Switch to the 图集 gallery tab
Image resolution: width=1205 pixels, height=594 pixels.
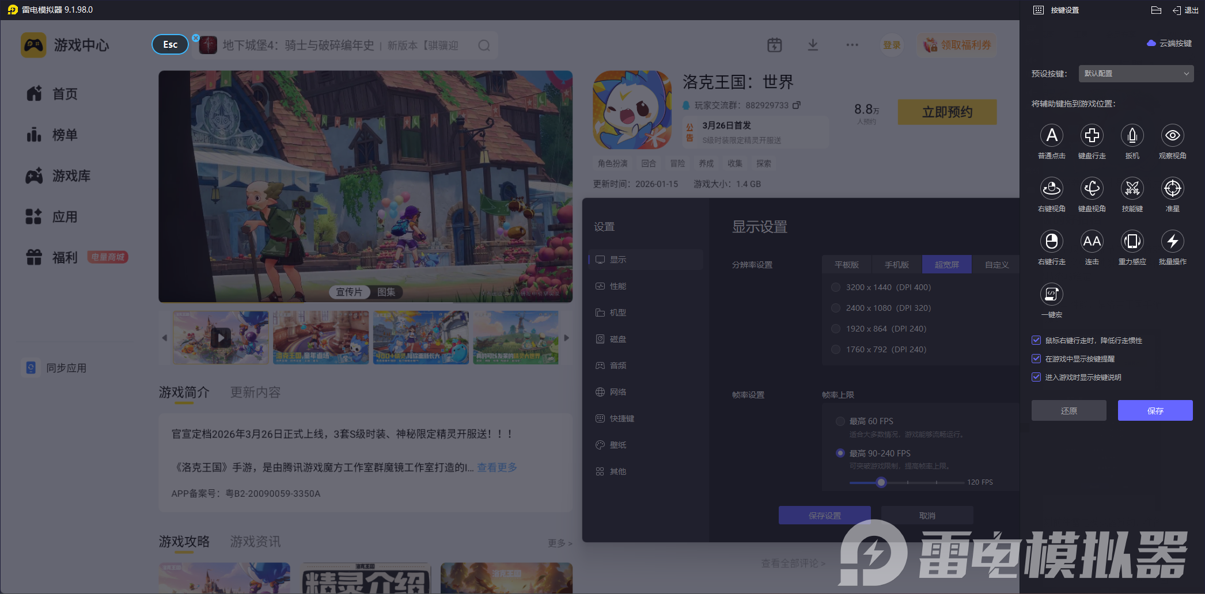pyautogui.click(x=386, y=292)
